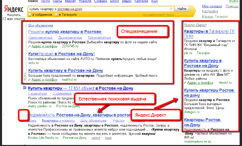Open ad 'Купи/продай в Ростове-на-Дону!'
The height and width of the screenshot is (146, 242).
coord(61,54)
